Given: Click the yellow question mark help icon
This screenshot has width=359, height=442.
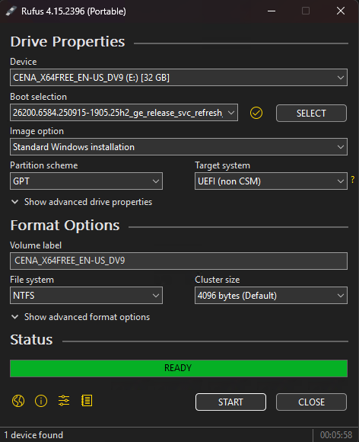Looking at the screenshot, I should [x=352, y=180].
